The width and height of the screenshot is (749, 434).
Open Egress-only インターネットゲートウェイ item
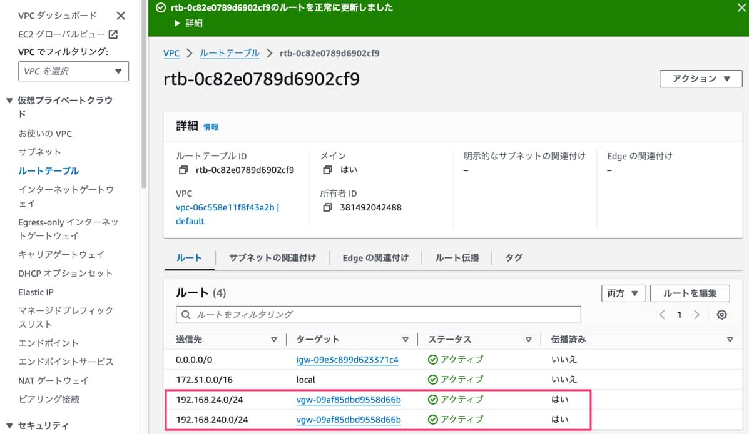point(68,229)
